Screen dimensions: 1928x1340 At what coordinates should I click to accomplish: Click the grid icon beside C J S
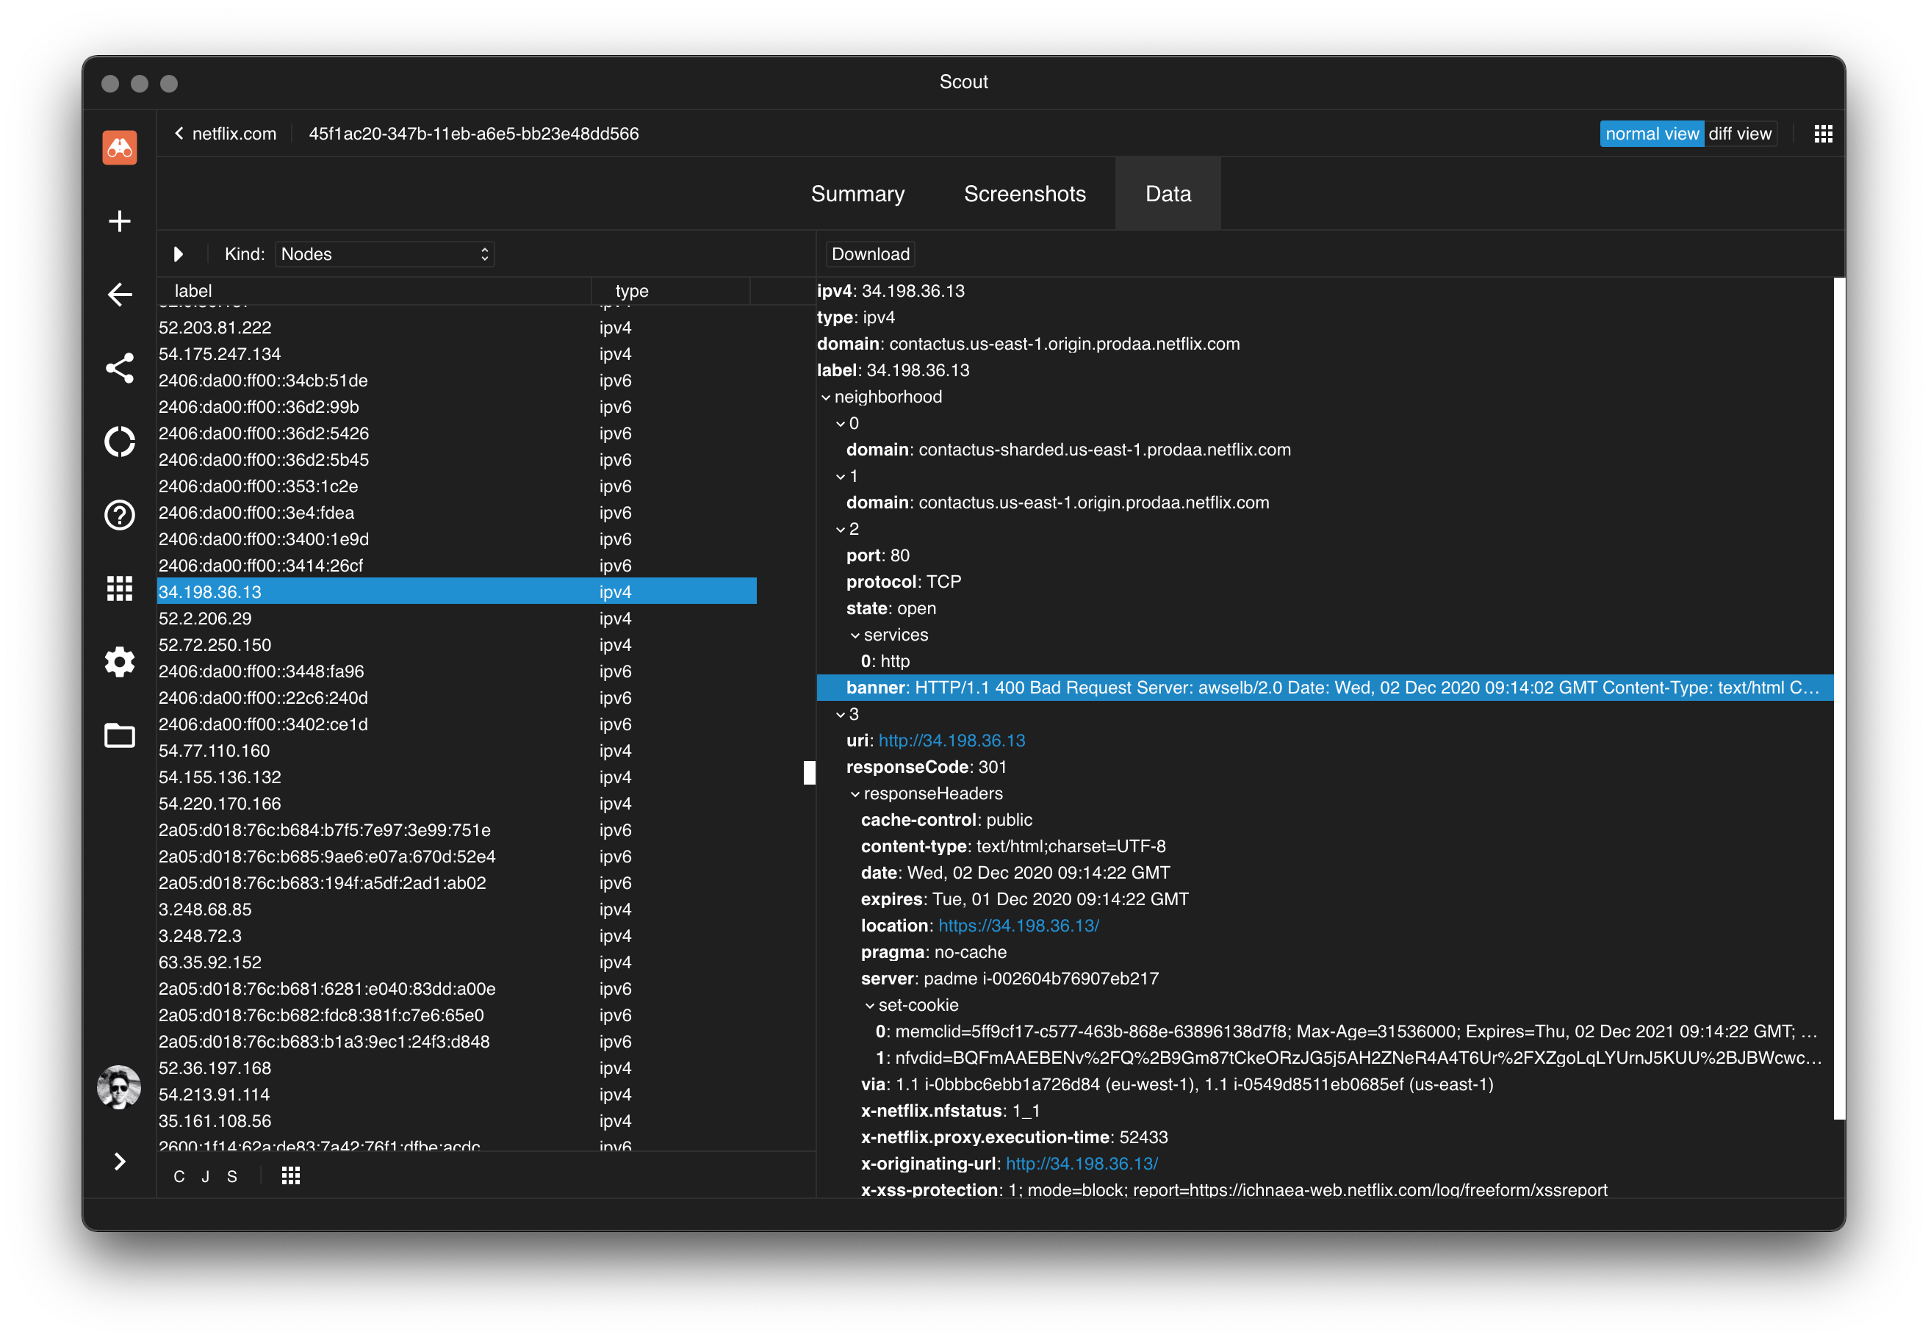[x=290, y=1175]
